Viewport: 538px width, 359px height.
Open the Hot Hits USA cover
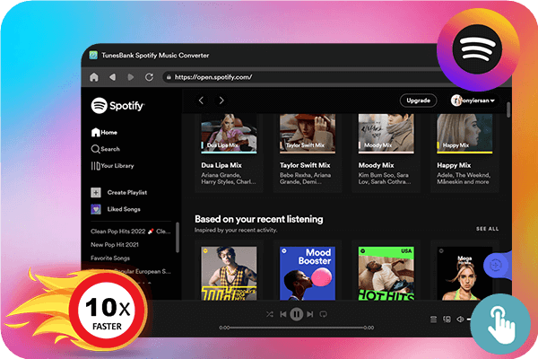tap(386, 274)
